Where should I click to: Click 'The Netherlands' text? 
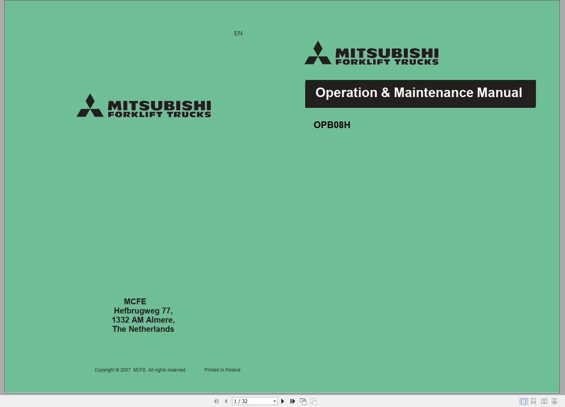(x=143, y=329)
